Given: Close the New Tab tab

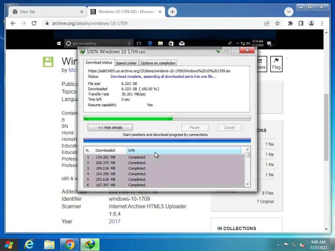Looking at the screenshot, I should click(x=81, y=12).
